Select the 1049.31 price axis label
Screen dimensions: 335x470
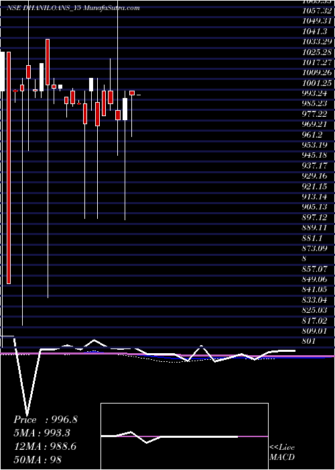point(317,21)
